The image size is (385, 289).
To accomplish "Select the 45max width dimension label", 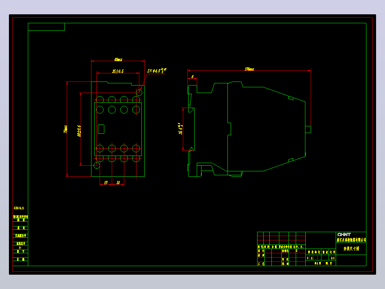I will pyautogui.click(x=118, y=59).
